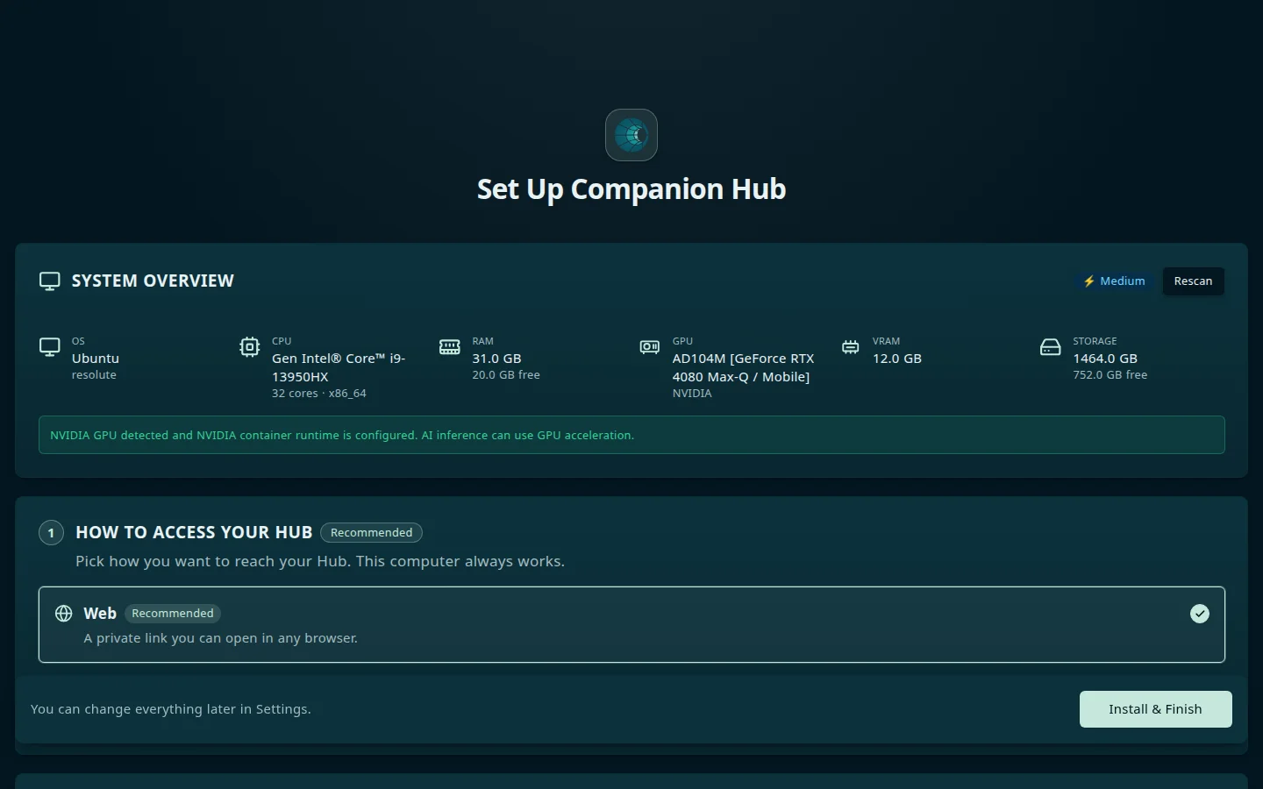Viewport: 1263px width, 789px height.
Task: Click the GPU card icon
Action: (650, 347)
